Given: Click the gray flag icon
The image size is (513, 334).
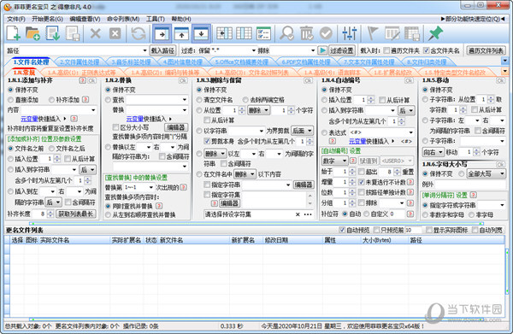Looking at the screenshot, I should pyautogui.click(x=372, y=33).
